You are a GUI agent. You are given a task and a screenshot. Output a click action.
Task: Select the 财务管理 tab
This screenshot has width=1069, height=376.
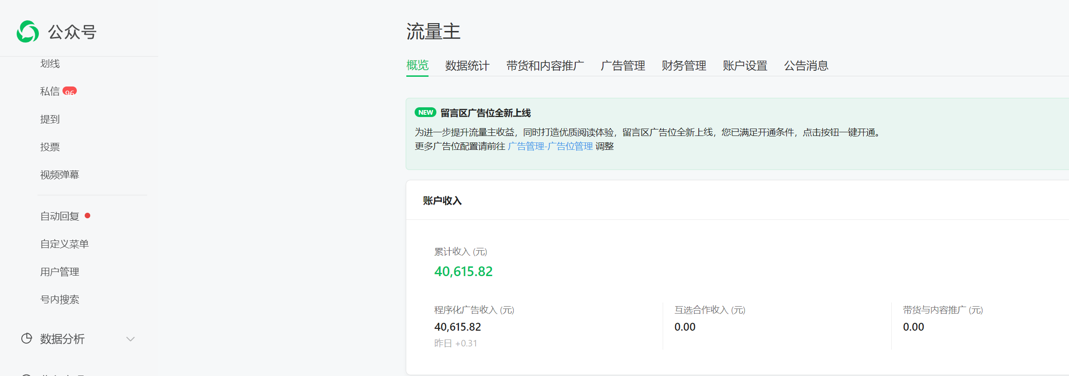(x=684, y=66)
